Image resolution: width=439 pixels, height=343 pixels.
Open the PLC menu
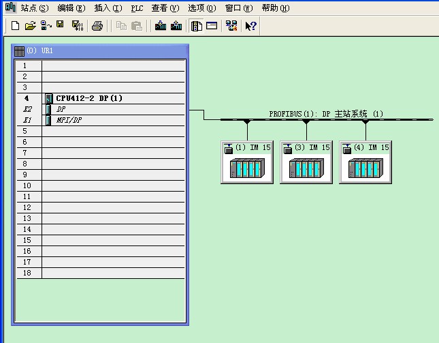[137, 8]
